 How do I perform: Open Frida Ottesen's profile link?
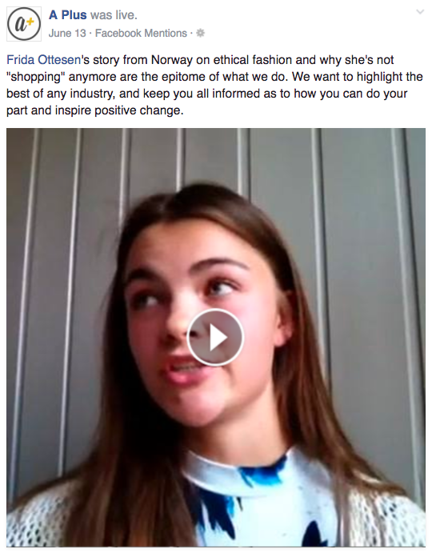[x=44, y=60]
